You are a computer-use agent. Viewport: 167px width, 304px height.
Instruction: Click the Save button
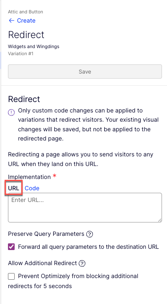(x=85, y=72)
